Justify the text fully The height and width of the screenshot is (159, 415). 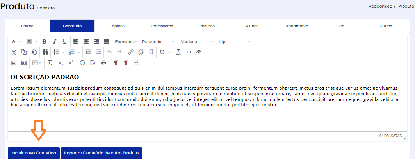click(x=106, y=41)
